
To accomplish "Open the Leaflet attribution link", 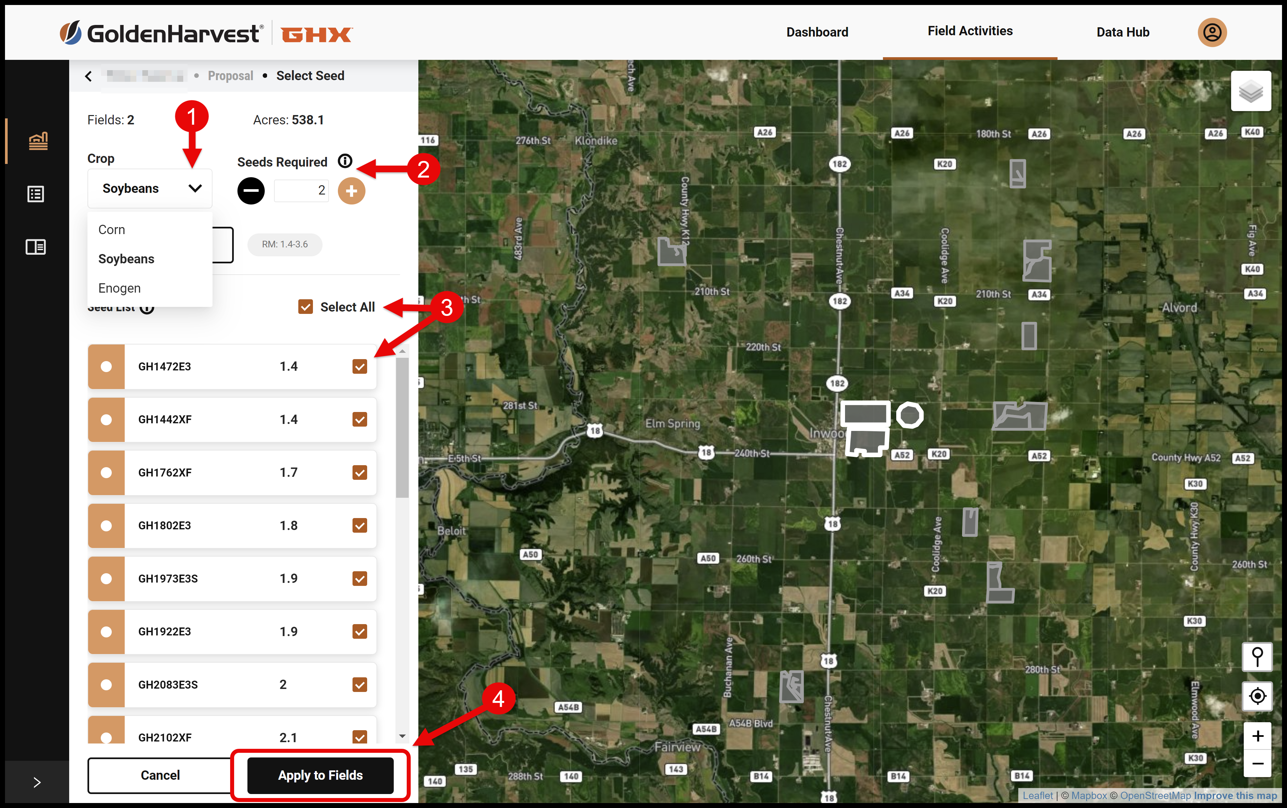I will point(1037,795).
